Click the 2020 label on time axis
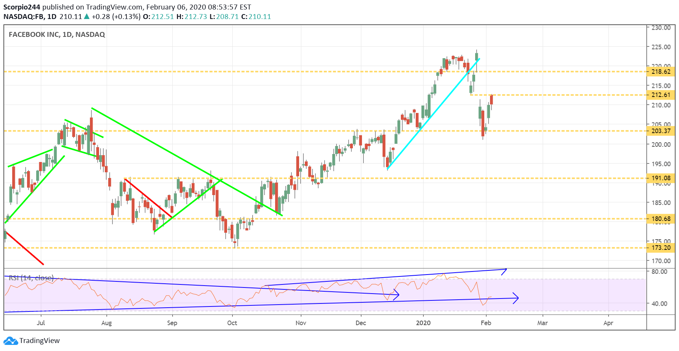Screen dimensions: 679x351 click(423, 323)
